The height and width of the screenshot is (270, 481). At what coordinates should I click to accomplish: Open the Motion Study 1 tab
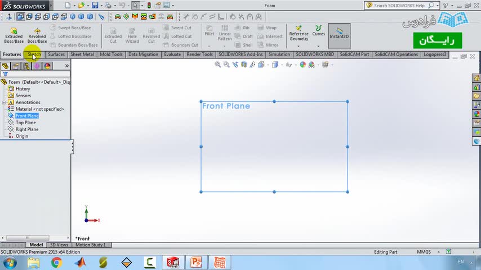click(91, 245)
